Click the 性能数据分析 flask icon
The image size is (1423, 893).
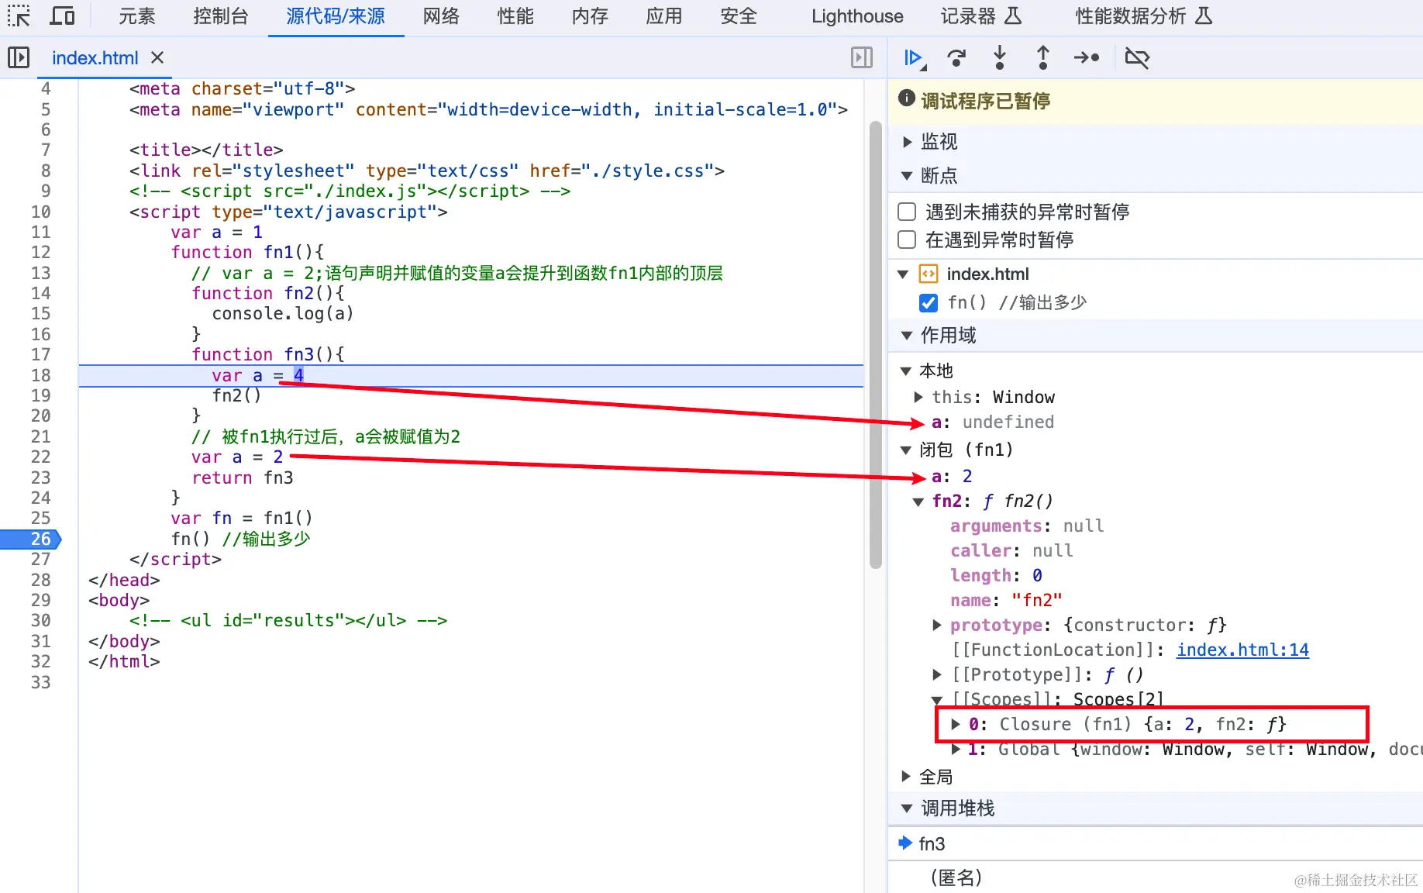1204,16
